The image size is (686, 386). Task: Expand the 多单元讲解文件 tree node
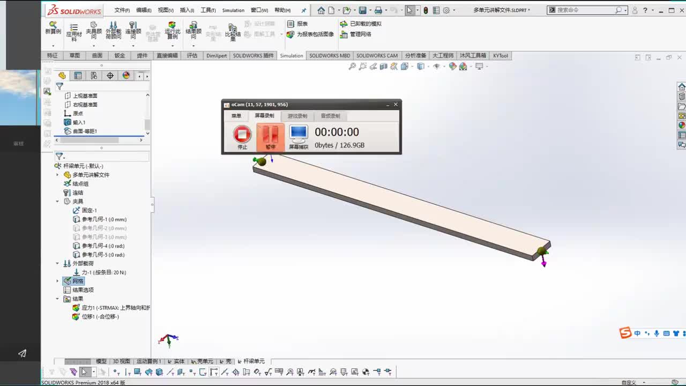tap(58, 175)
